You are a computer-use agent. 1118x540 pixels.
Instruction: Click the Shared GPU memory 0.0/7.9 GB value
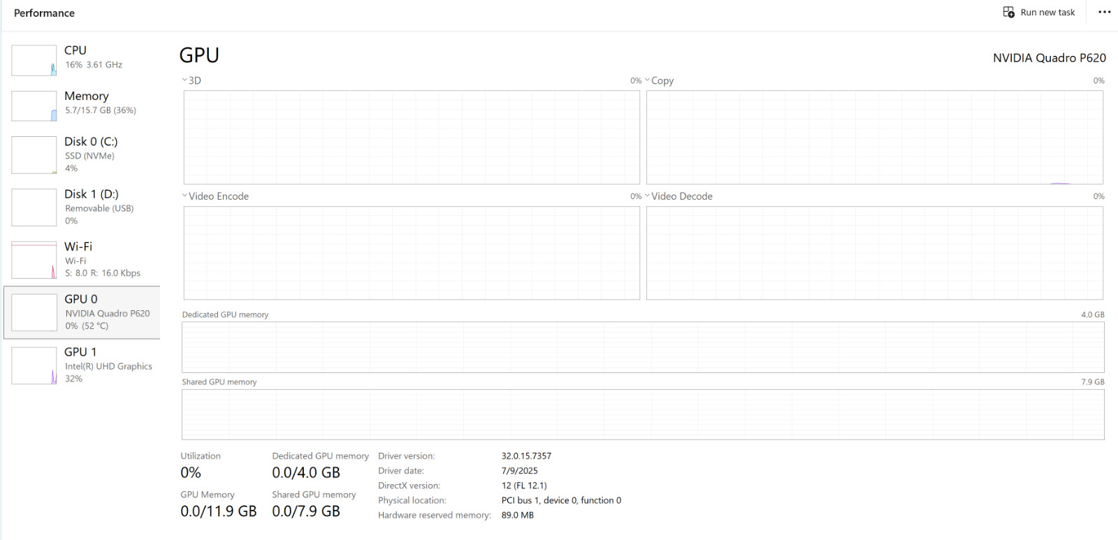[306, 511]
